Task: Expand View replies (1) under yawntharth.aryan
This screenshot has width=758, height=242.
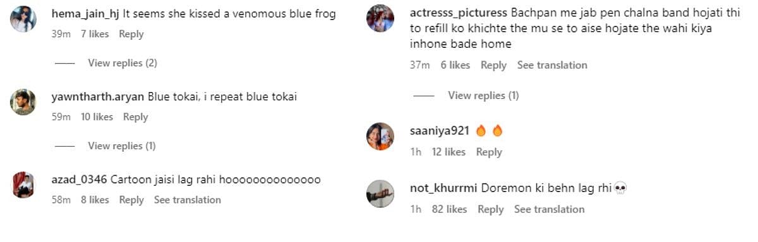Action: click(x=122, y=146)
